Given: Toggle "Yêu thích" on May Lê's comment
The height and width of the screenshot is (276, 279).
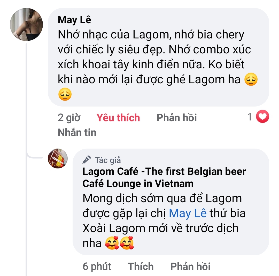Looking at the screenshot, I should [118, 118].
